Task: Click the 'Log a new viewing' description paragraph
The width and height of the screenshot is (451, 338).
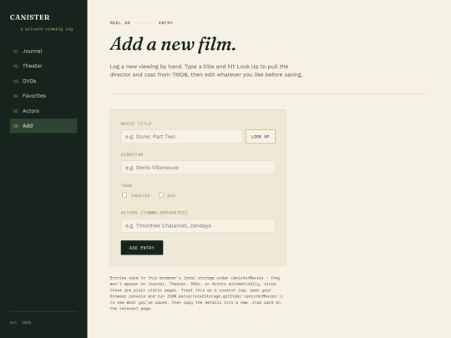Action: (x=206, y=70)
